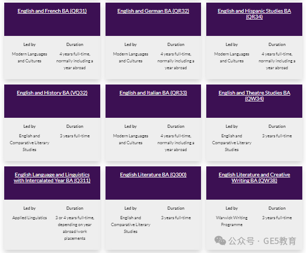Click Warwick Writing Programme text
The height and width of the screenshot is (253, 306).
[232, 221]
